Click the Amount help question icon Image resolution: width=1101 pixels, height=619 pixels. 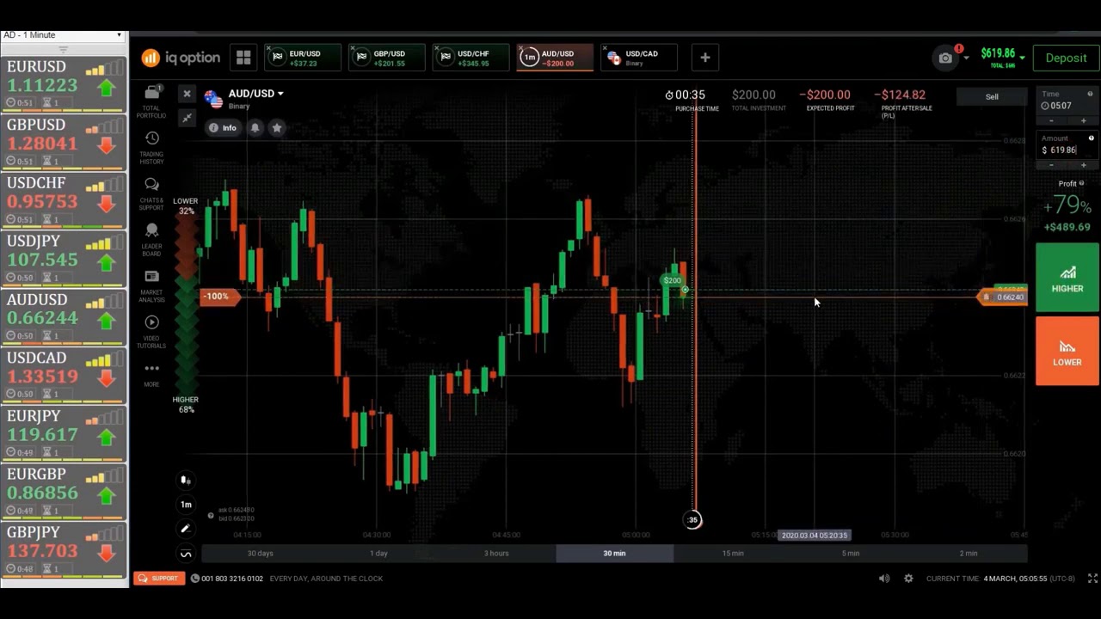click(x=1091, y=138)
